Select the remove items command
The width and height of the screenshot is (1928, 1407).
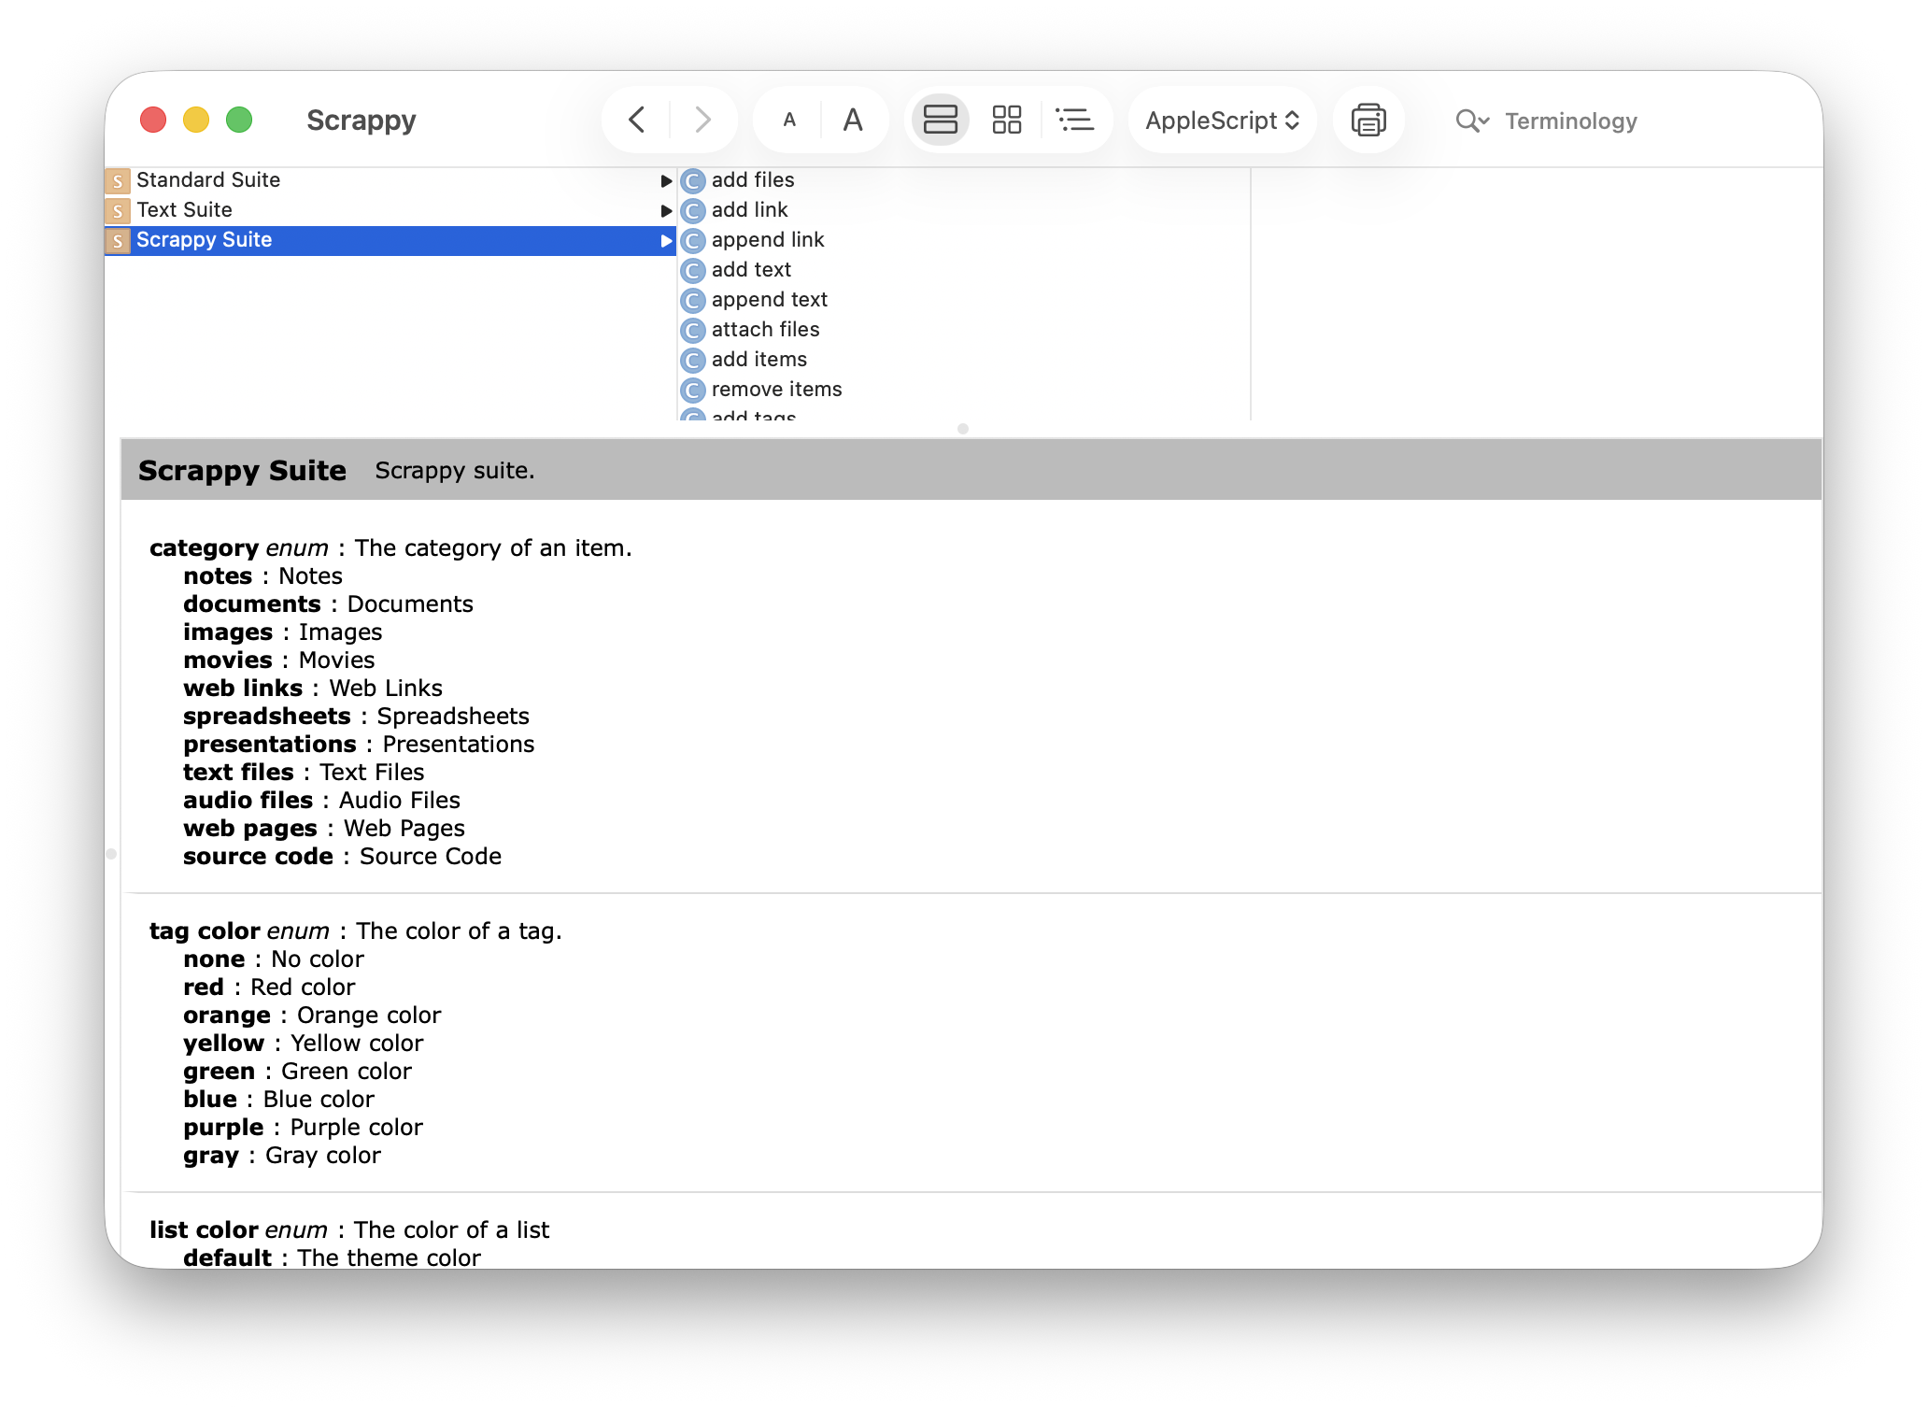click(x=775, y=389)
